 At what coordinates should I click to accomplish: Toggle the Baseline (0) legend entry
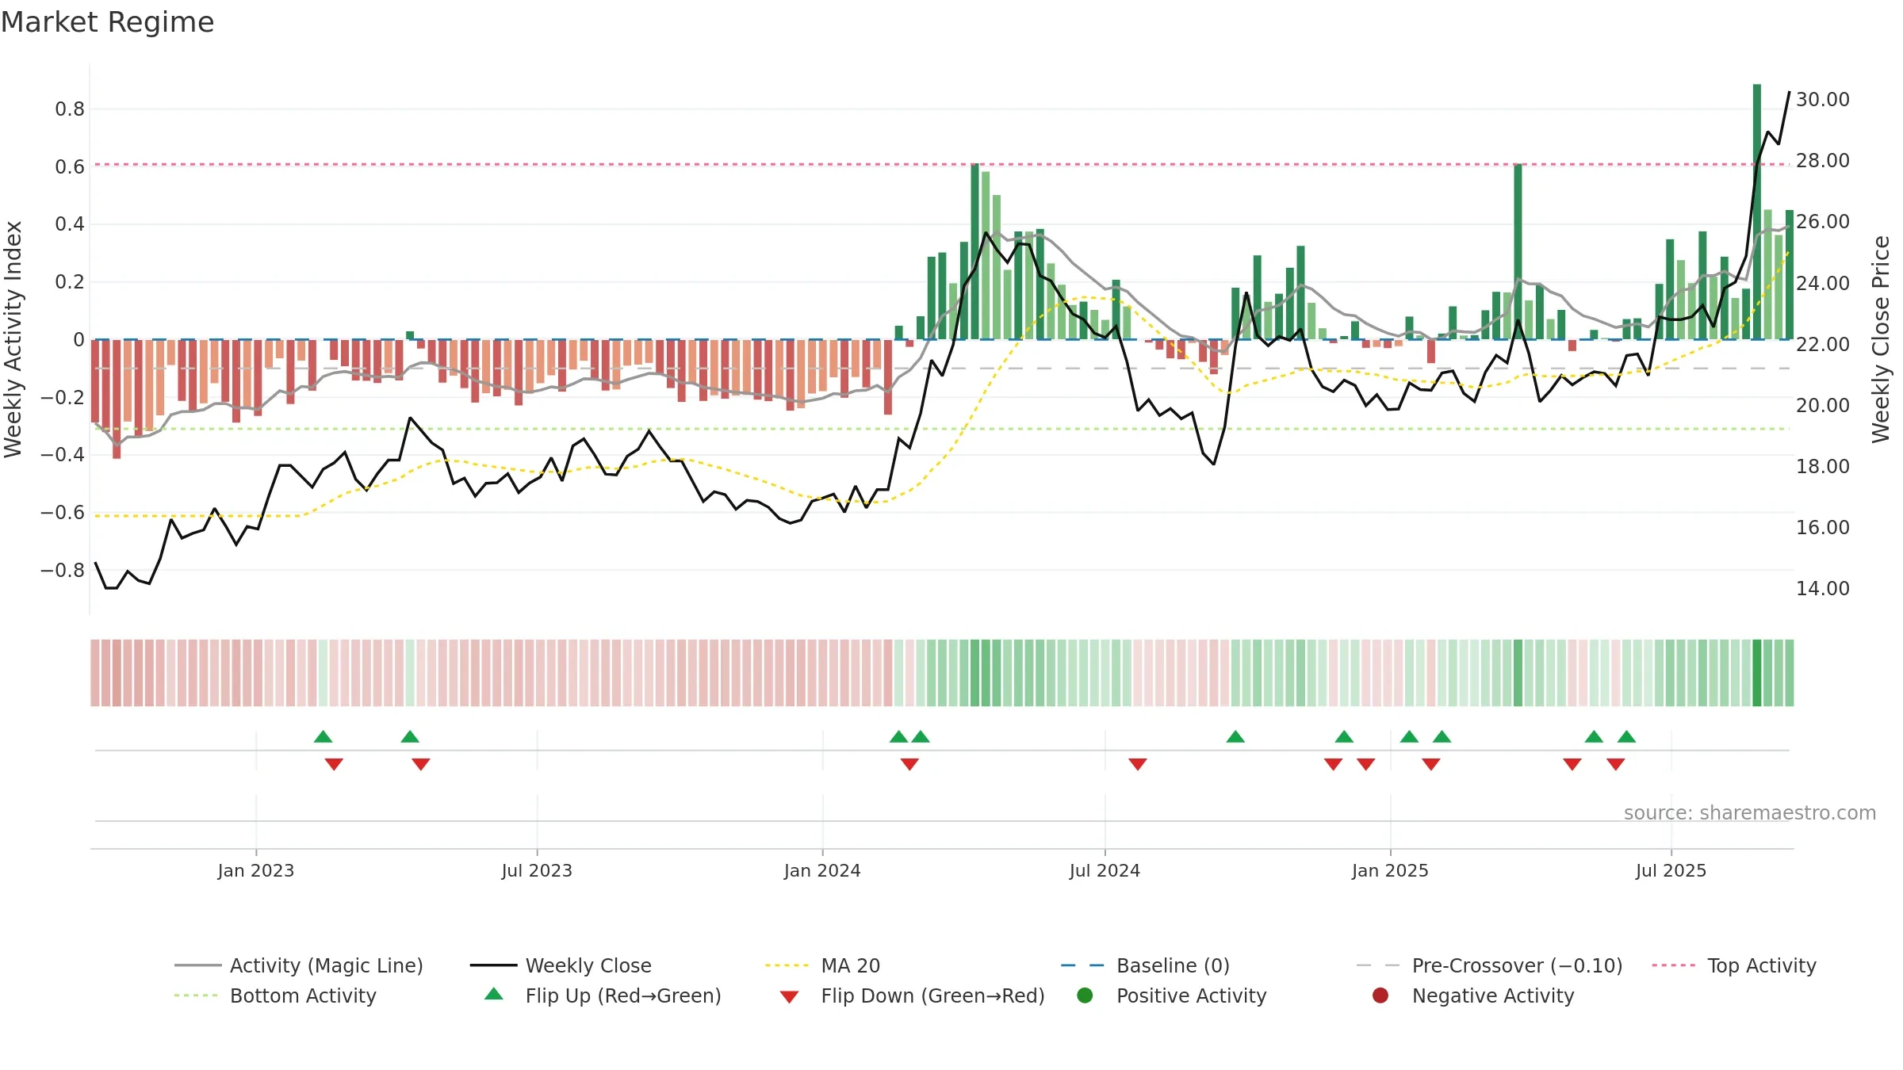pos(1145,965)
